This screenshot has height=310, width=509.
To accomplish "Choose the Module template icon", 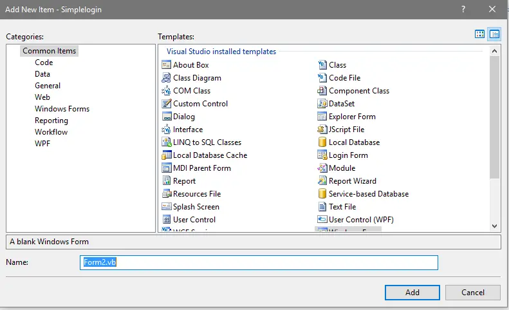I will (322, 168).
